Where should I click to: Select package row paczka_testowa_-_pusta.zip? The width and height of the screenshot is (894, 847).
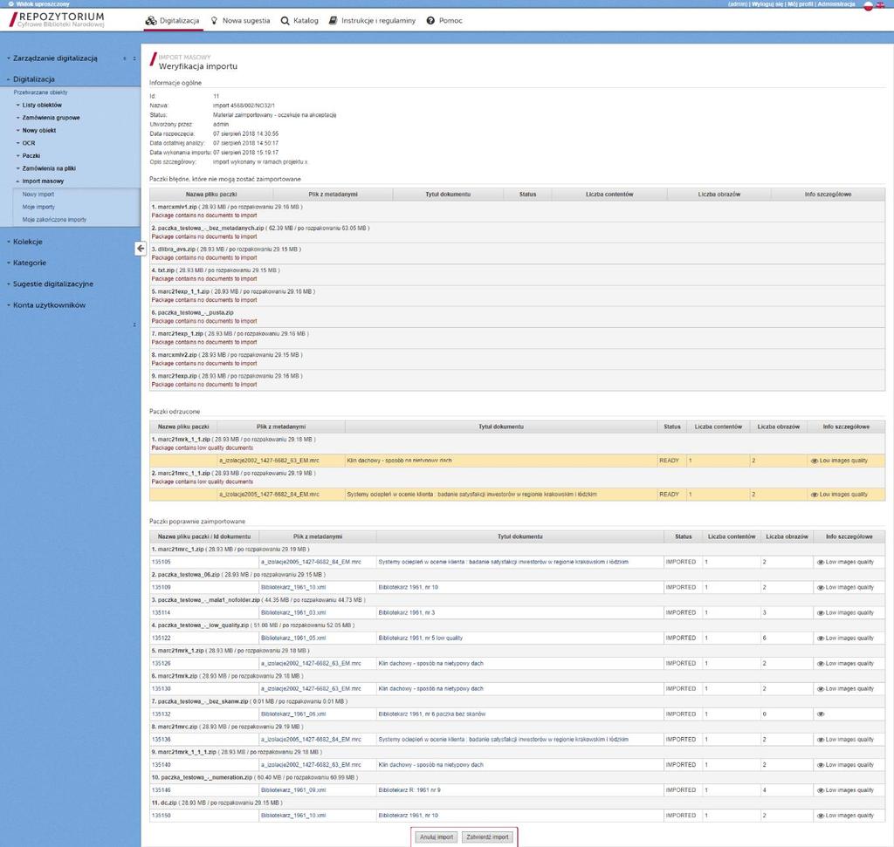point(517,317)
